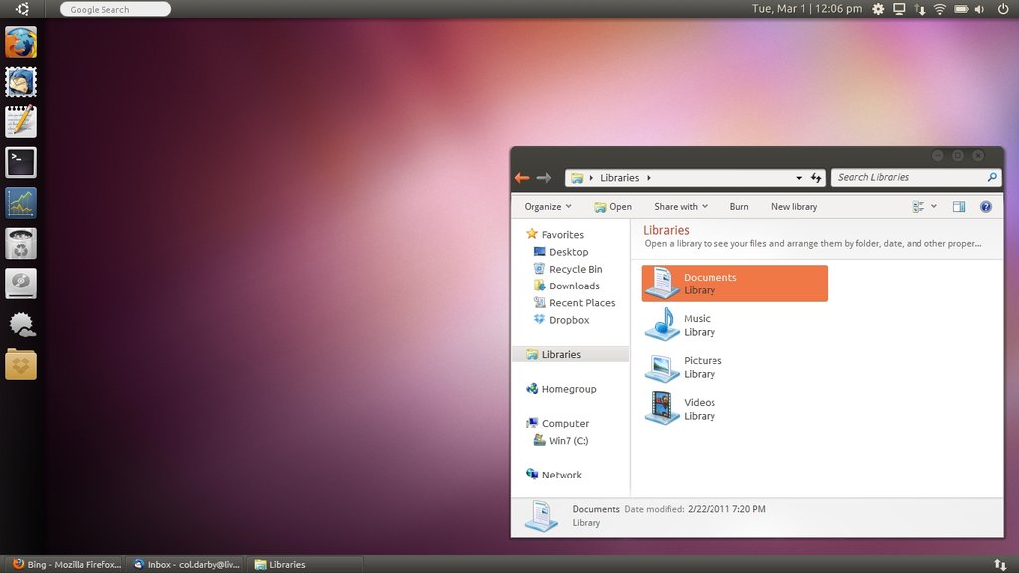Select Downloads in Favorites sidebar

(574, 286)
